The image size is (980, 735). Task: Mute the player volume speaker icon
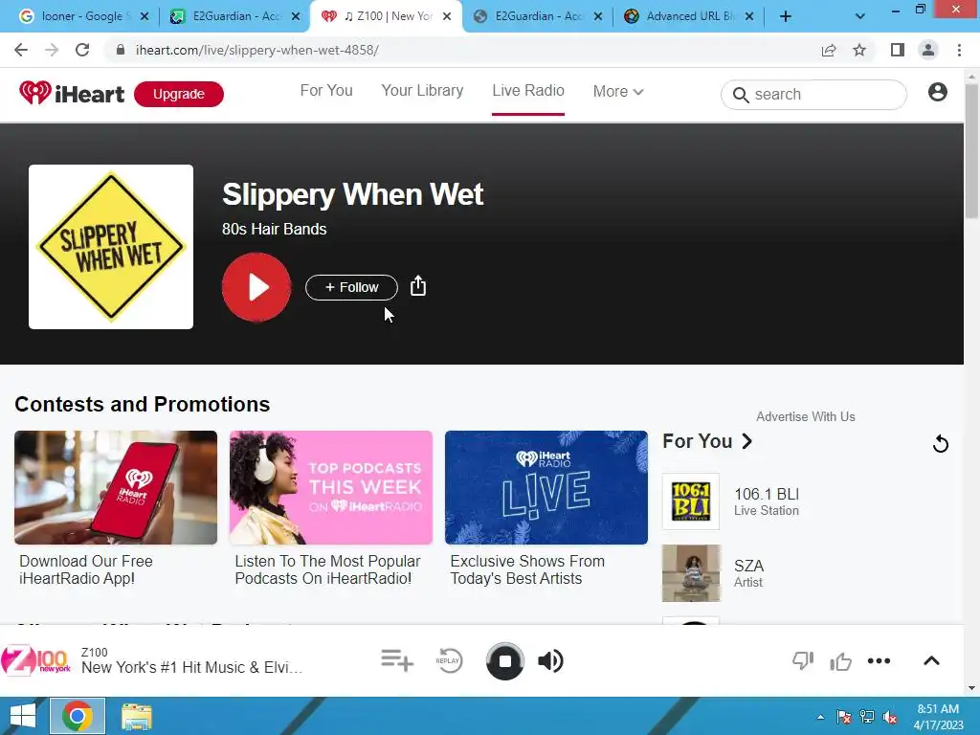pyautogui.click(x=550, y=660)
